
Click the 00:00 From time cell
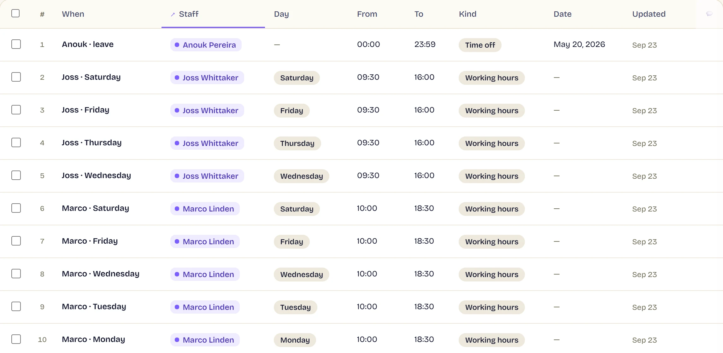pos(368,44)
